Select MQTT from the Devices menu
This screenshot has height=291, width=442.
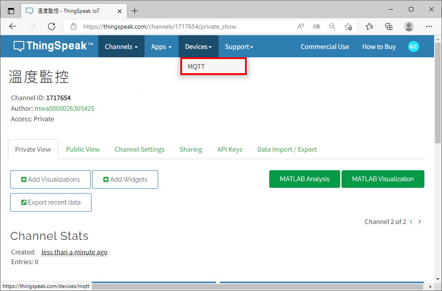(214, 67)
